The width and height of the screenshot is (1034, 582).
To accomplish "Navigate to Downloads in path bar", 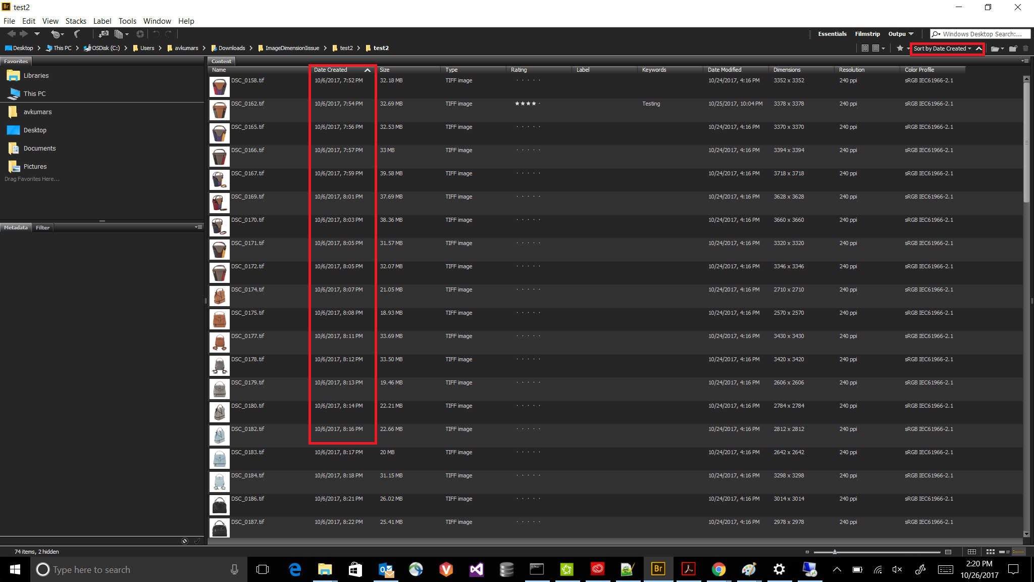I will point(231,48).
